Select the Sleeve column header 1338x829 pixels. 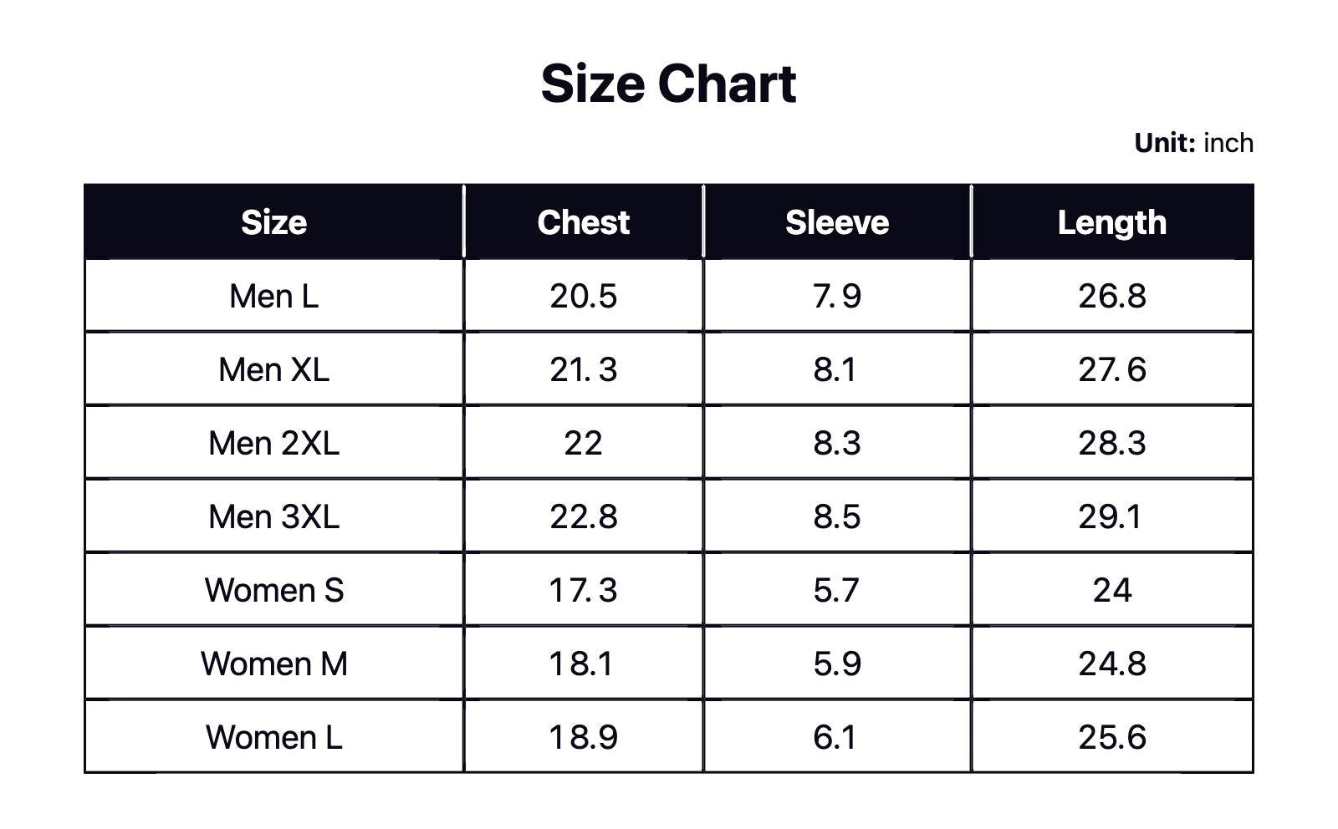836,222
